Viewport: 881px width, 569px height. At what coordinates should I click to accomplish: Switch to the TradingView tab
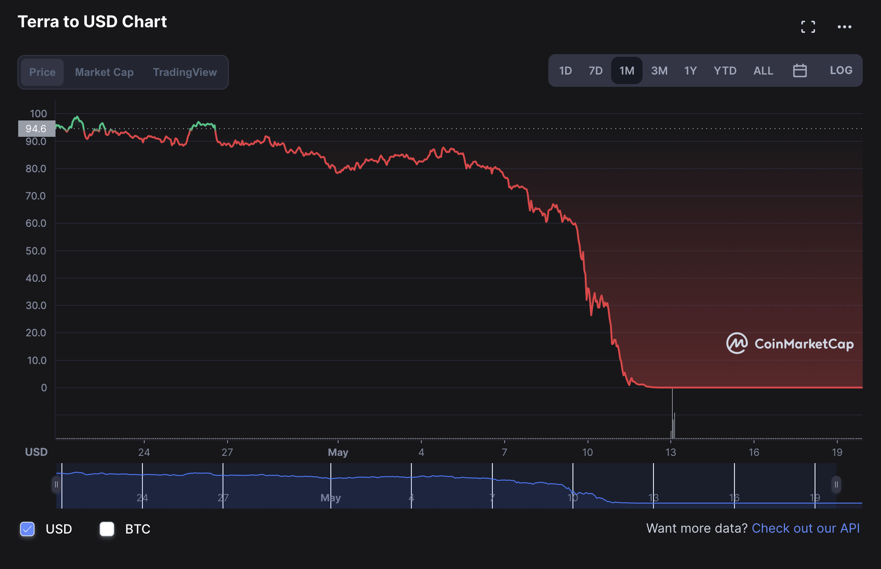point(185,72)
